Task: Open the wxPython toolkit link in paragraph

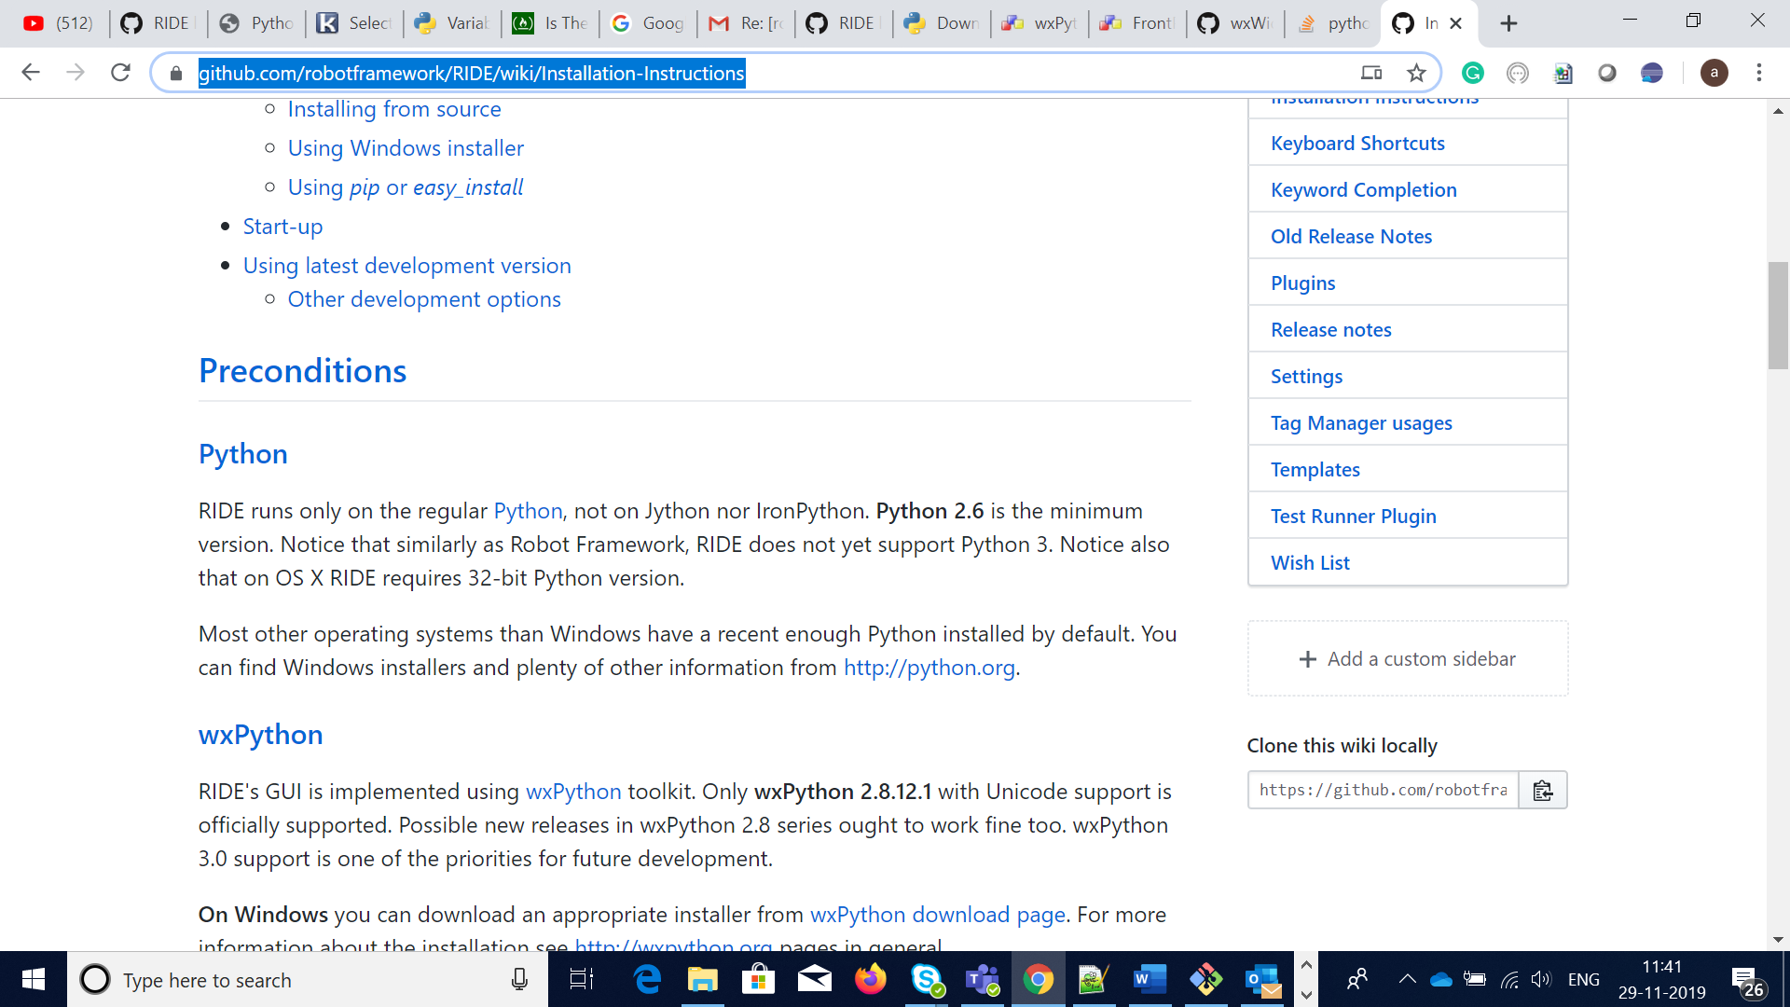Action: pyautogui.click(x=573, y=792)
